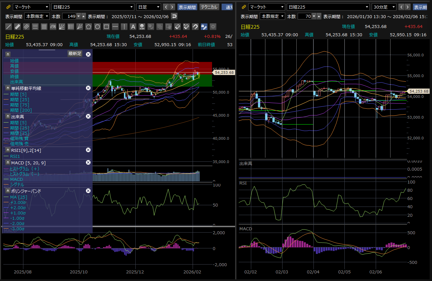Click the ICON stamp smiley tool

point(142,27)
